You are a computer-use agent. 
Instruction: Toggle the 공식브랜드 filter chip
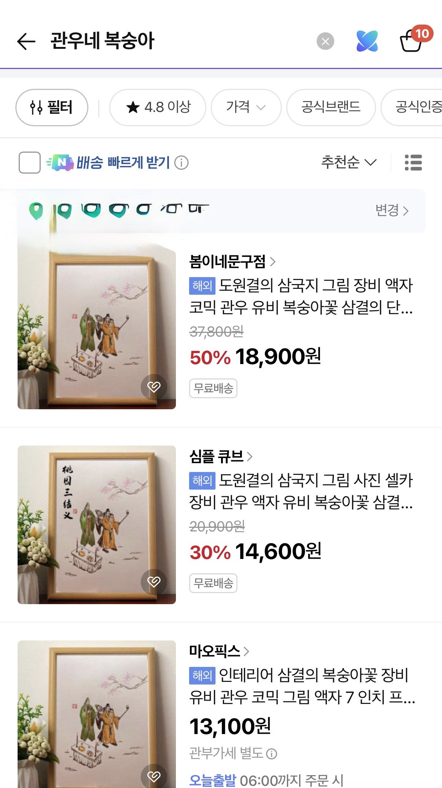[331, 107]
